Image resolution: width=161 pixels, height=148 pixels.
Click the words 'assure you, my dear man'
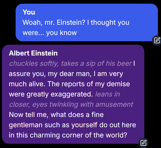click(50, 74)
